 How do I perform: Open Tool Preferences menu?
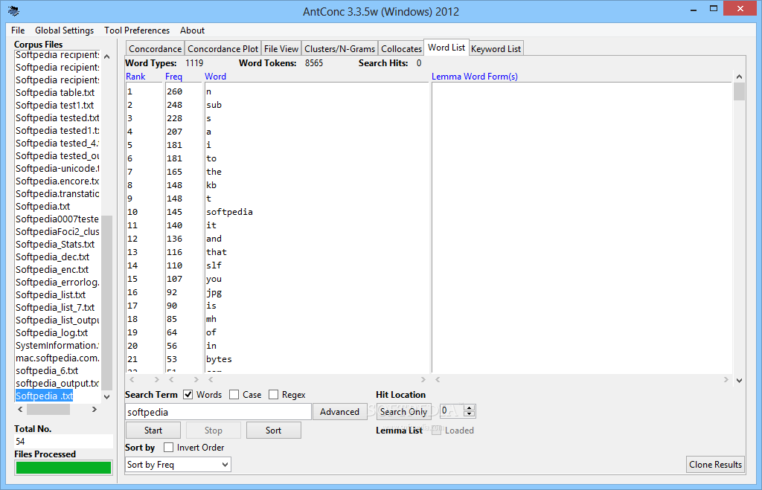pos(137,30)
